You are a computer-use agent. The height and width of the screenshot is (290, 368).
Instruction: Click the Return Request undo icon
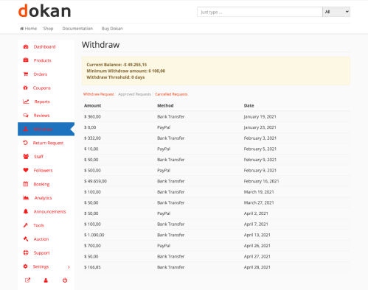pos(25,143)
